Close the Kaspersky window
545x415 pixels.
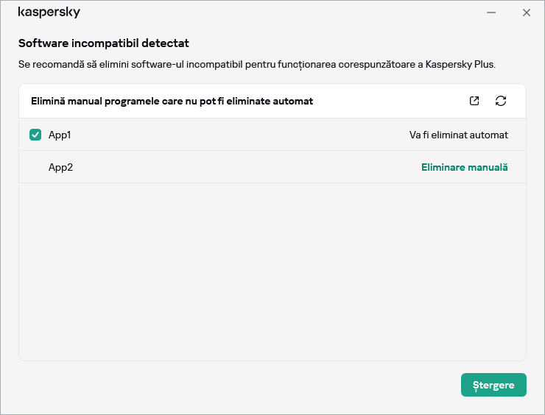point(526,13)
